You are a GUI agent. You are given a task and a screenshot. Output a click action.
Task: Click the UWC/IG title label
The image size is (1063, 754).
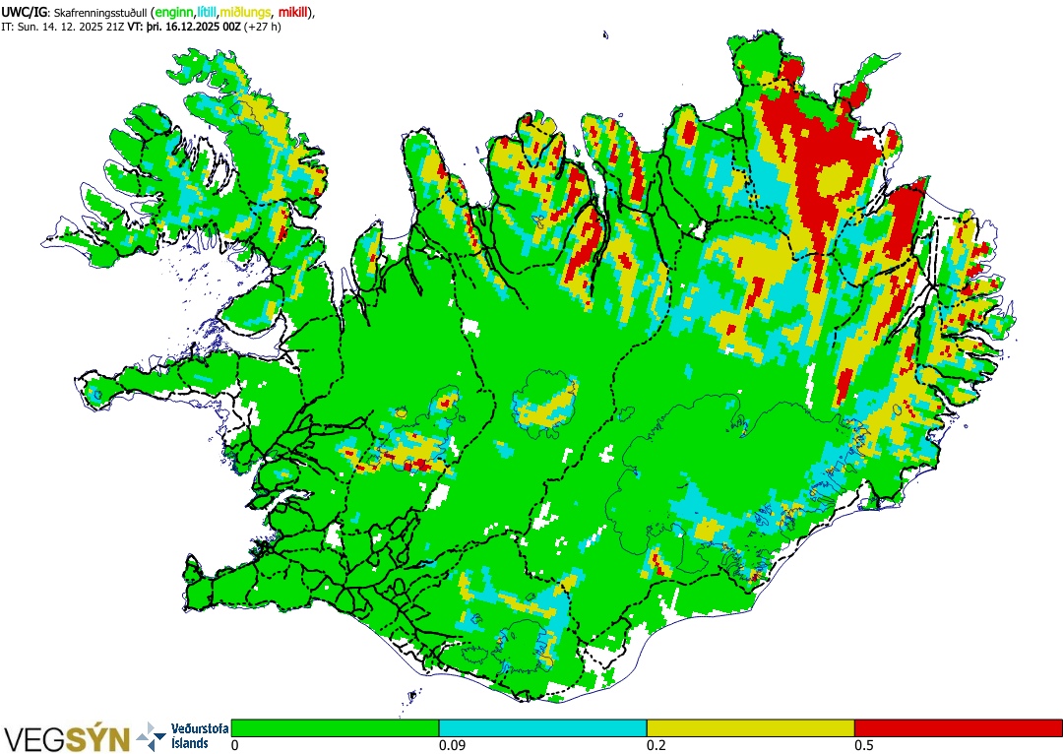(24, 12)
